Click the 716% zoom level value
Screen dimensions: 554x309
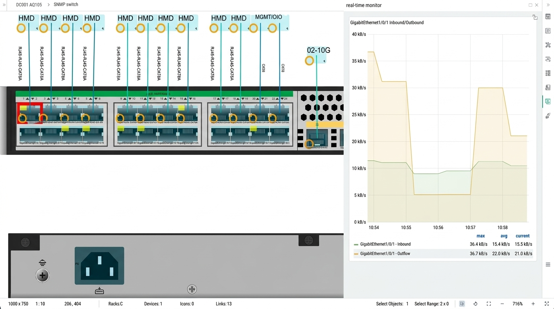pyautogui.click(x=518, y=304)
